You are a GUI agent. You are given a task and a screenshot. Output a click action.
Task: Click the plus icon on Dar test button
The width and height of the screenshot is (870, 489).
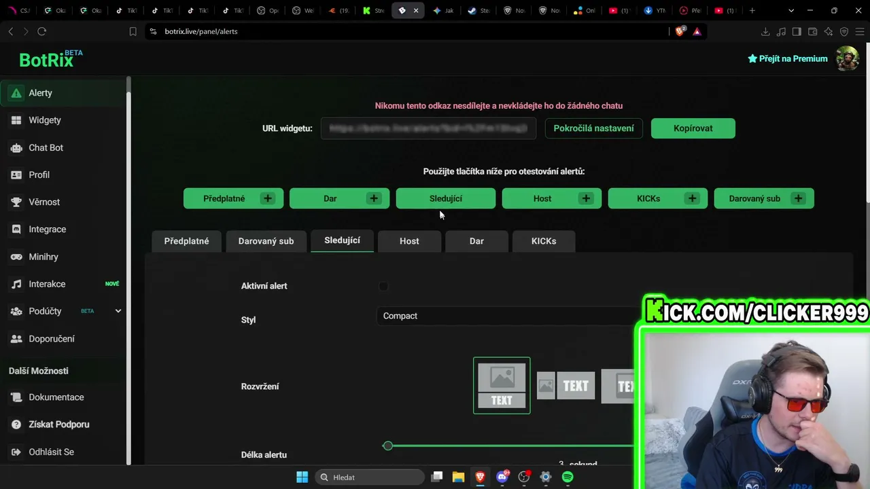374,198
